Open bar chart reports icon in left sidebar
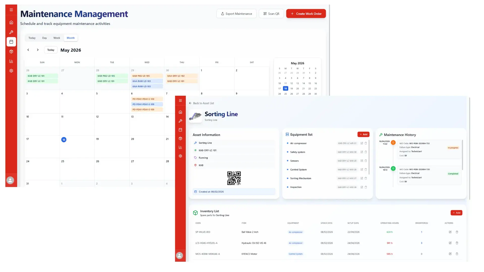Screen dimensions: 484x272 (11, 61)
